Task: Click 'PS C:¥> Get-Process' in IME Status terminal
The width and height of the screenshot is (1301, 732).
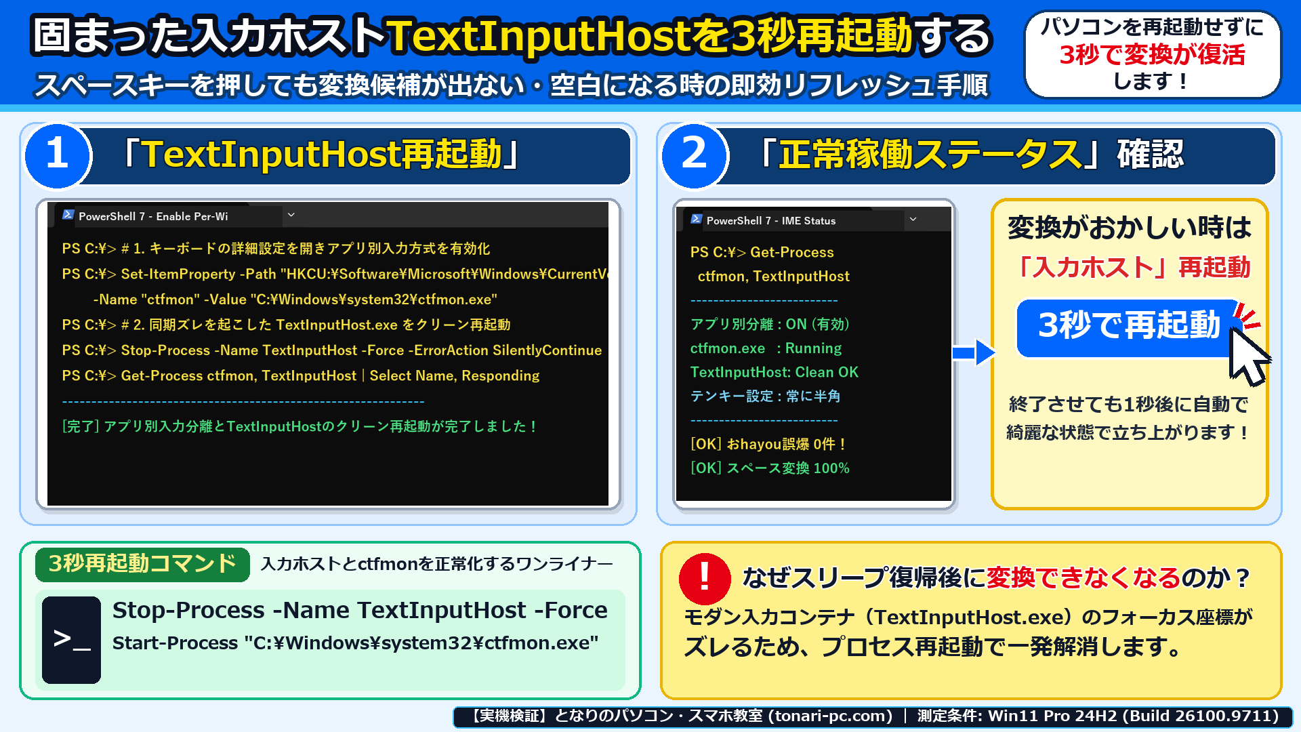Action: click(762, 252)
